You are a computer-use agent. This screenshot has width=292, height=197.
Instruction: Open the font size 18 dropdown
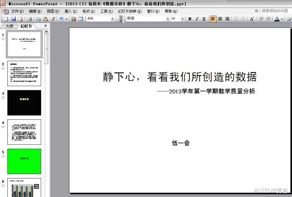click(182, 19)
